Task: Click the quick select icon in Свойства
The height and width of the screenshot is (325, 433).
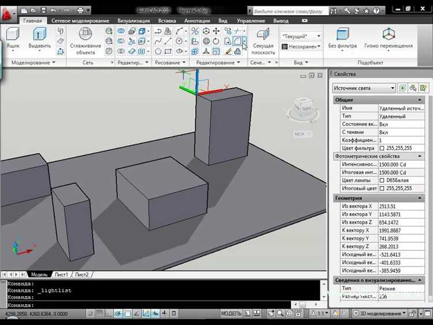Action: [424, 88]
